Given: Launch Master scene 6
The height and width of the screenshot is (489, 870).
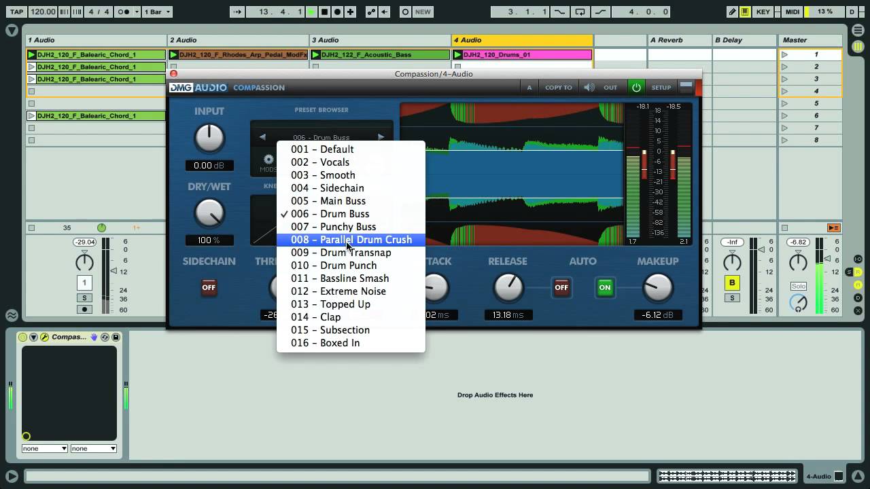Looking at the screenshot, I should (784, 115).
